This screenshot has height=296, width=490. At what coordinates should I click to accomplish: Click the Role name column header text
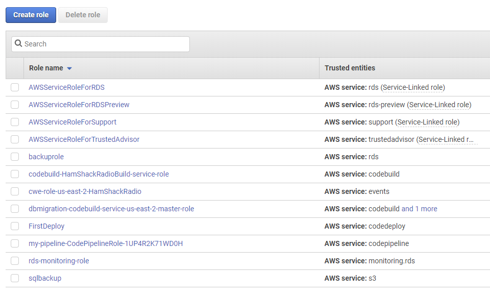pos(46,68)
